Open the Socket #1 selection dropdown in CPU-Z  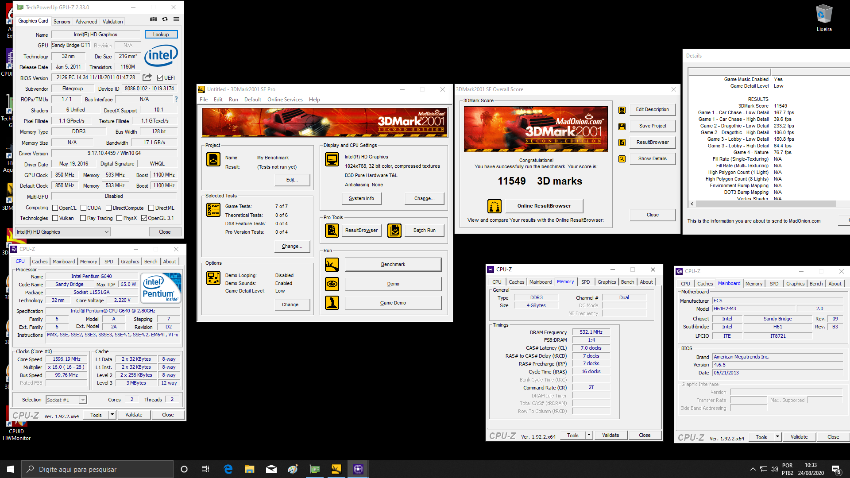[66, 400]
